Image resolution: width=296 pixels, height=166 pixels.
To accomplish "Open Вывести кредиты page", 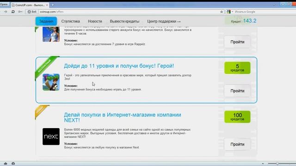I will coord(124,22).
